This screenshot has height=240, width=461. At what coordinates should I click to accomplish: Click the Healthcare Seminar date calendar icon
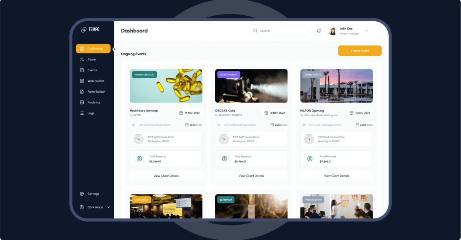pos(181,113)
